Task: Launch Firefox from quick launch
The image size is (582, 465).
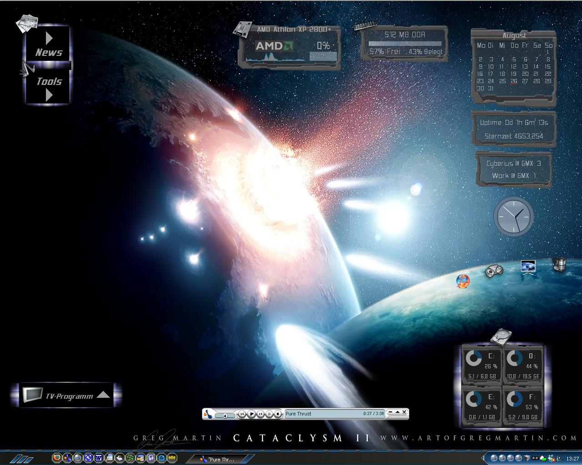Action: [57, 457]
